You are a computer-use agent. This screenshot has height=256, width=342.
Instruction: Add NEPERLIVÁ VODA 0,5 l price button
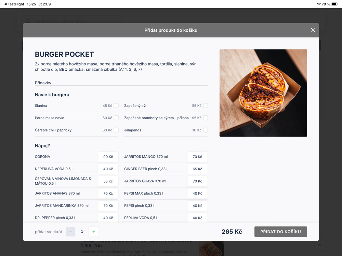pyautogui.click(x=108, y=169)
